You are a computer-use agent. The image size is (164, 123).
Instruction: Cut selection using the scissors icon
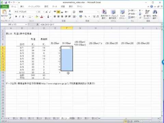point(10,11)
